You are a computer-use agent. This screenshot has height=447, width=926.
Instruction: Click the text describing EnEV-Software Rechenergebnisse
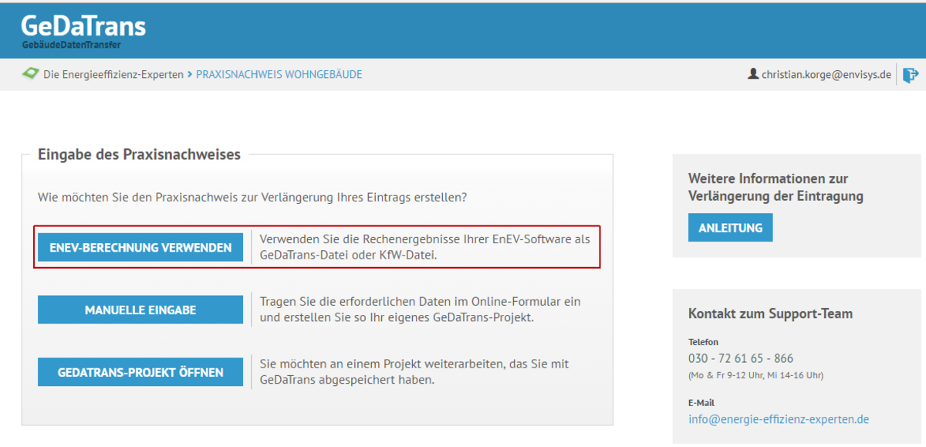click(424, 247)
